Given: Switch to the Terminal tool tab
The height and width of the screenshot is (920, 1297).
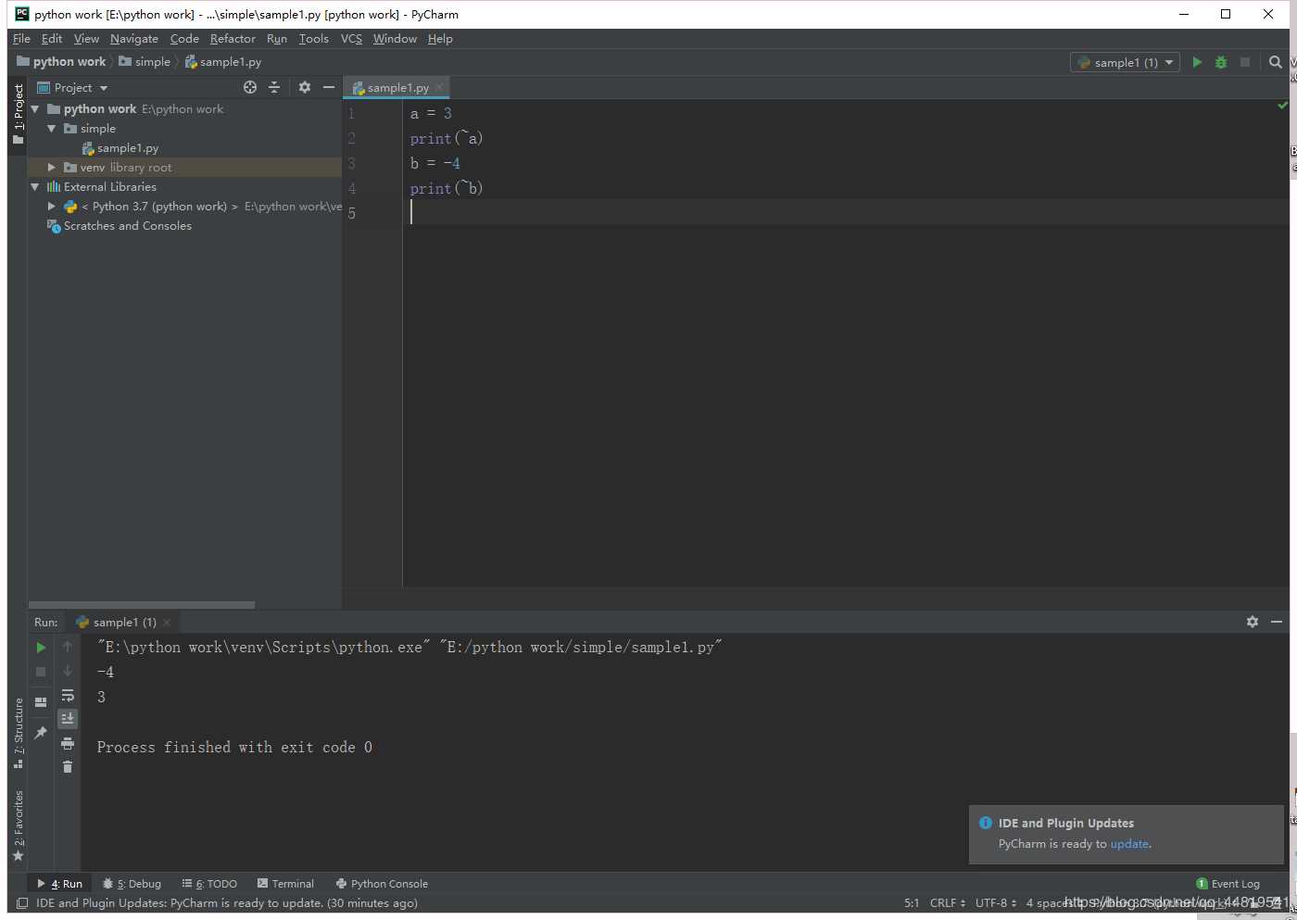Looking at the screenshot, I should (x=285, y=884).
